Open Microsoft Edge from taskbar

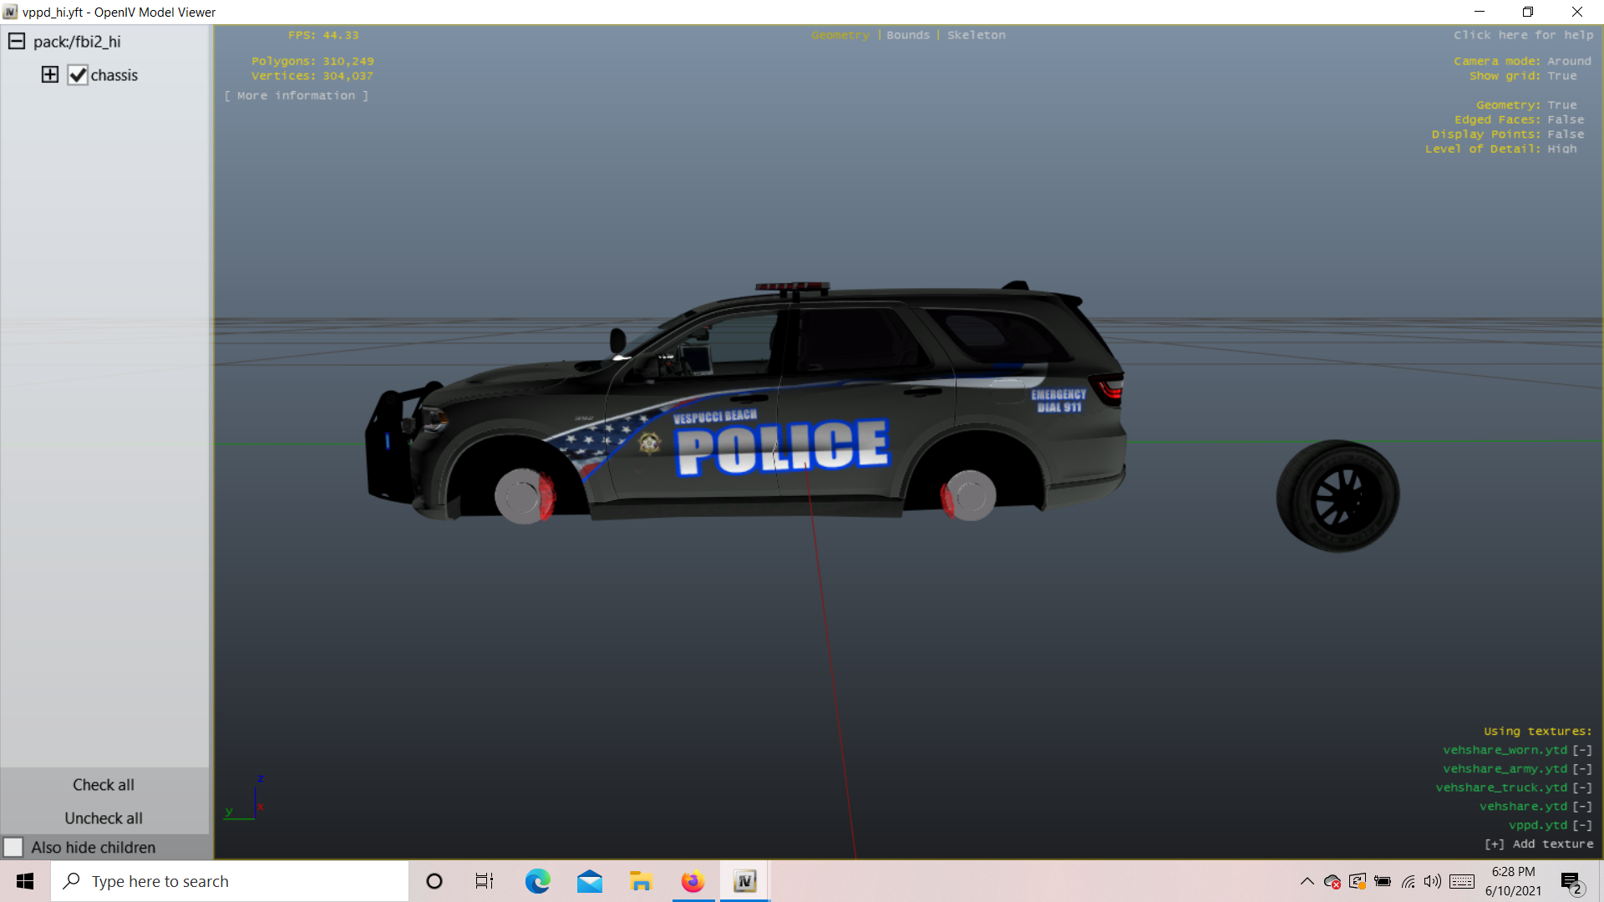[x=537, y=881]
